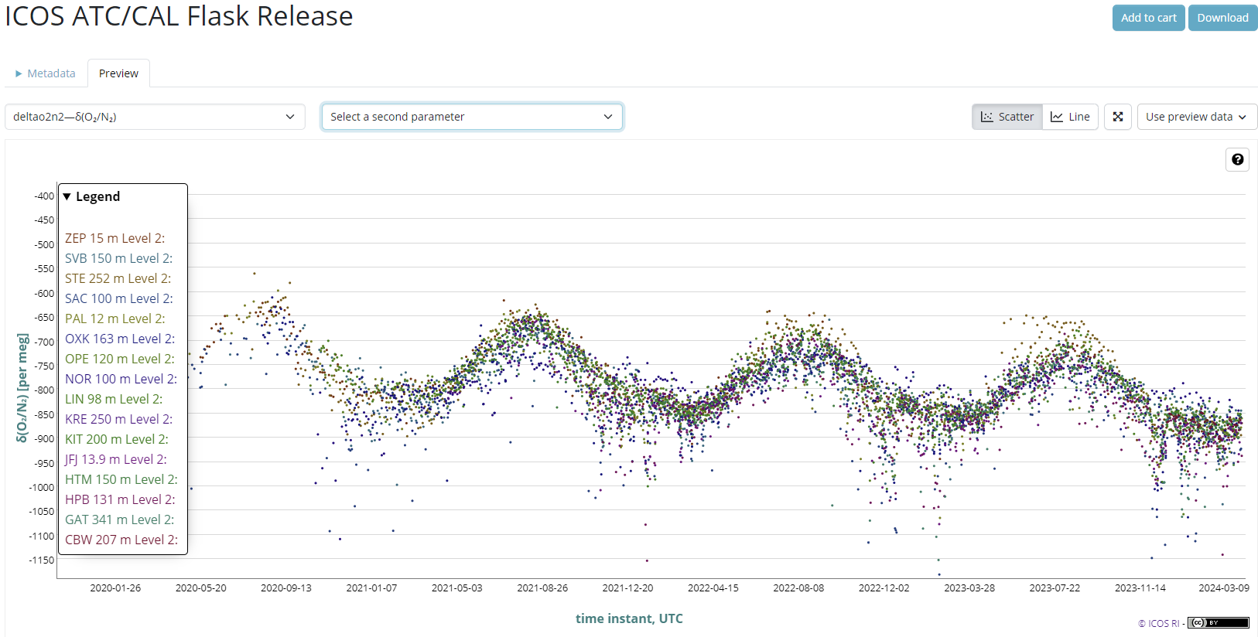The height and width of the screenshot is (637, 1258).
Task: Click HTM 150 m Level 2 legend entry
Action: tap(121, 479)
